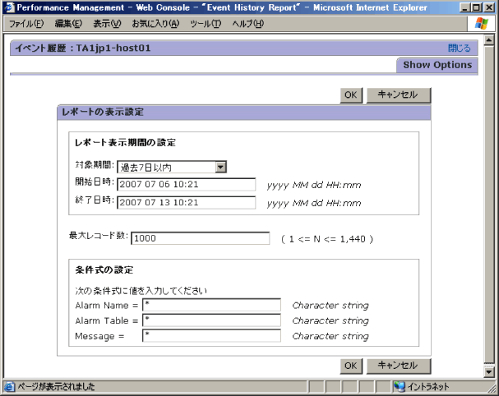Click the Character string hint beside Message
Screen dimensions: 499x396
point(330,336)
